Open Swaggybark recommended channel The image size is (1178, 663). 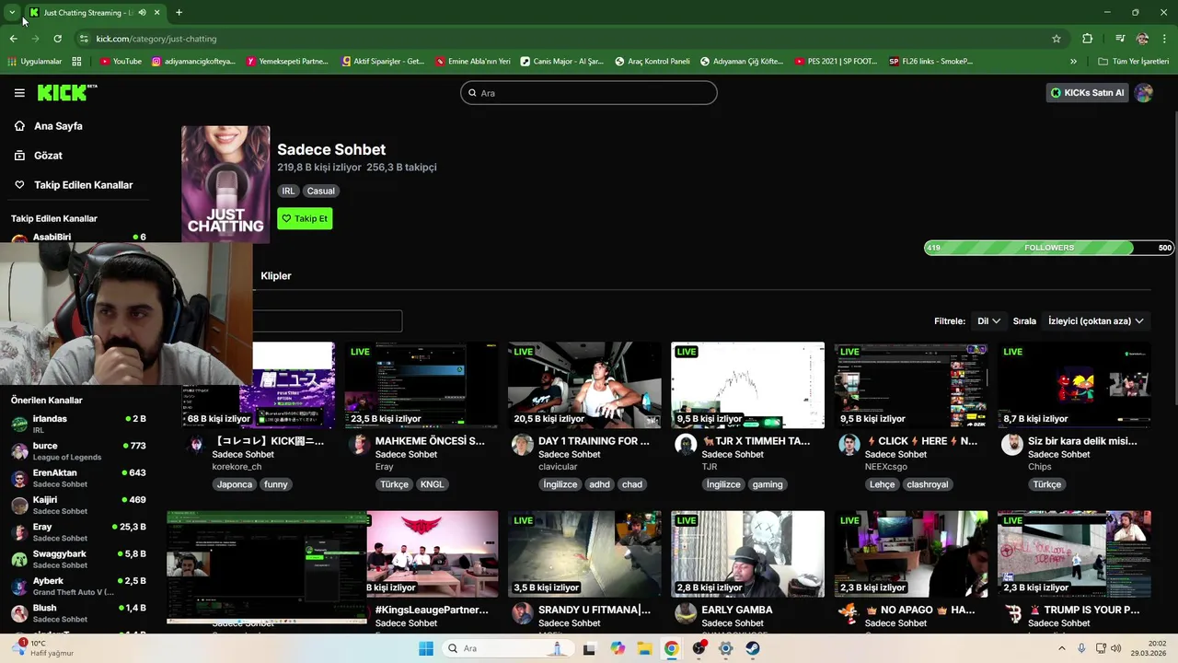[78, 559]
